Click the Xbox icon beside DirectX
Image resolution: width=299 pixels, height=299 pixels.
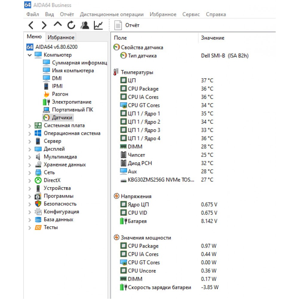point(38,180)
